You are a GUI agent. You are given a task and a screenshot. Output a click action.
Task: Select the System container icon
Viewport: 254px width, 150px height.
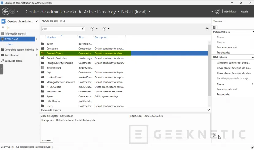(43, 96)
